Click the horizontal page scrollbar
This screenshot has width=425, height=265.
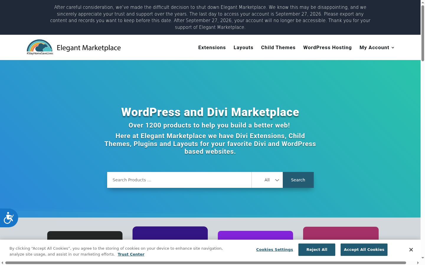(206, 263)
